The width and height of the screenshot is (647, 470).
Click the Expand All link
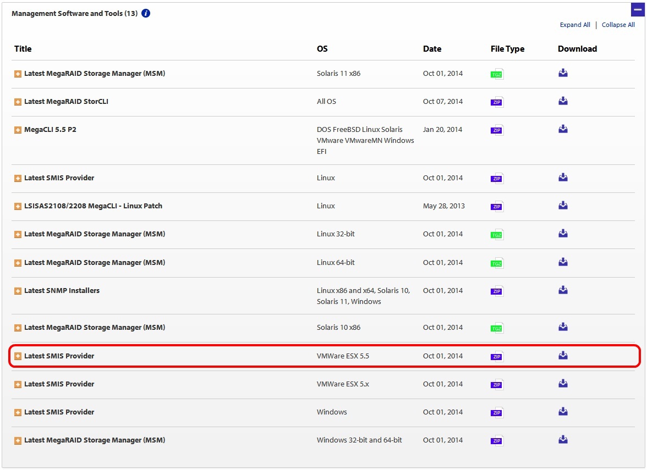(x=574, y=24)
